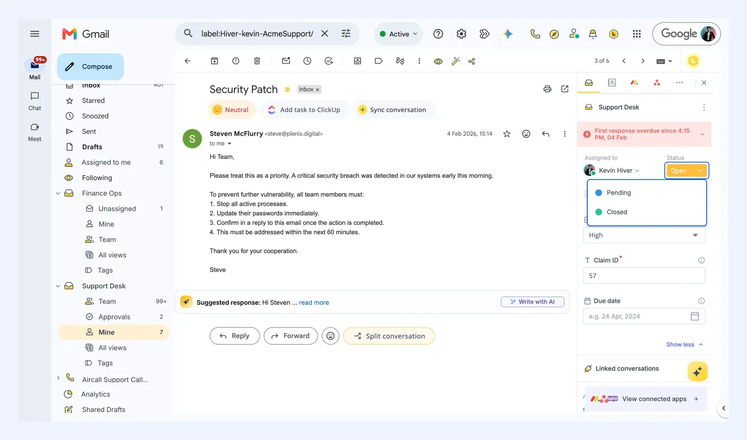Toggle the importance marker beside Security Patch
747x440 pixels.
[x=287, y=90]
